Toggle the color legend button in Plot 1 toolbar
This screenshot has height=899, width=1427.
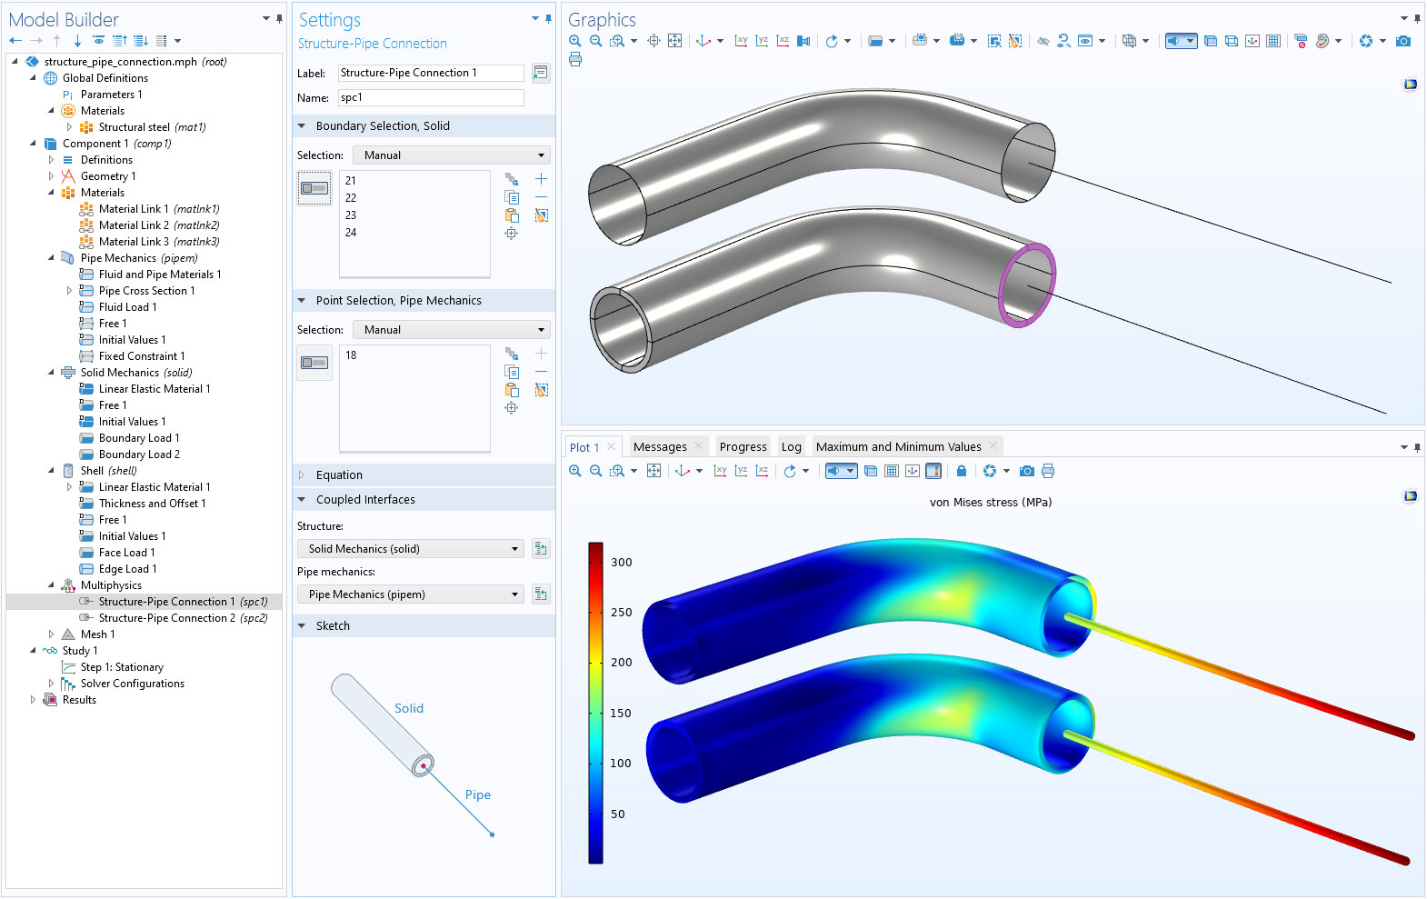tap(933, 471)
